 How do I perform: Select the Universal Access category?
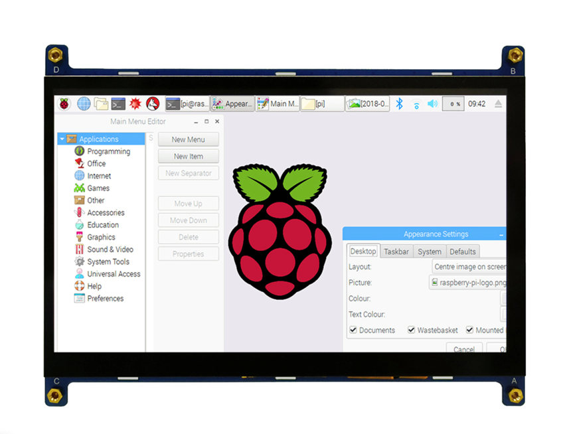[114, 274]
